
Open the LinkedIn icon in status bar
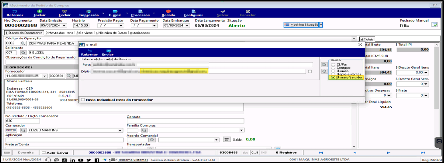click(73, 160)
